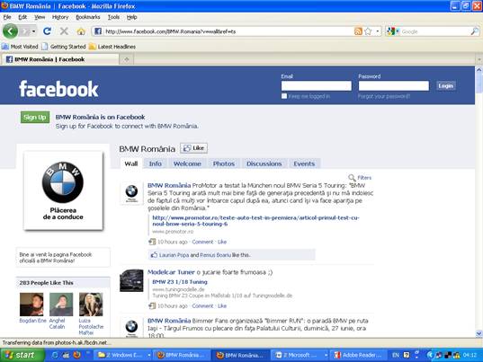Open the Firefox icon in quick launch
Screen dimensions: 483x362
coord(77,355)
